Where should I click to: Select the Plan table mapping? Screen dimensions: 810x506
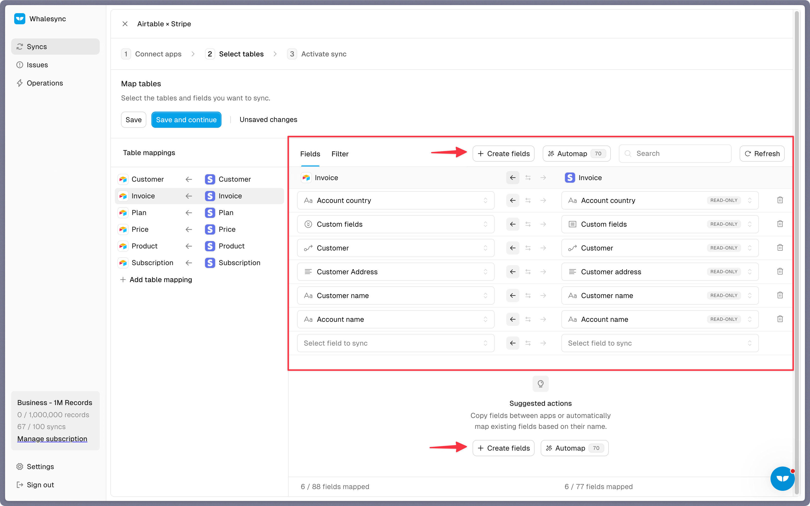199,213
